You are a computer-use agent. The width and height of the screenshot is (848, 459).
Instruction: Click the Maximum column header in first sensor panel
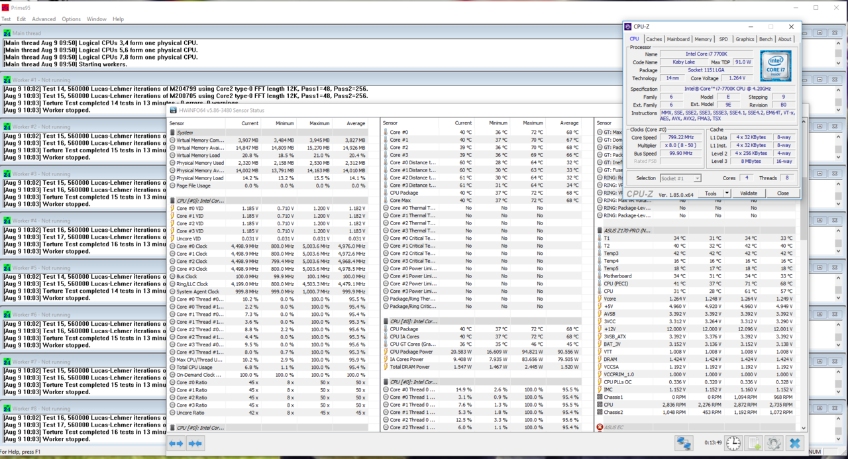pyautogui.click(x=319, y=123)
